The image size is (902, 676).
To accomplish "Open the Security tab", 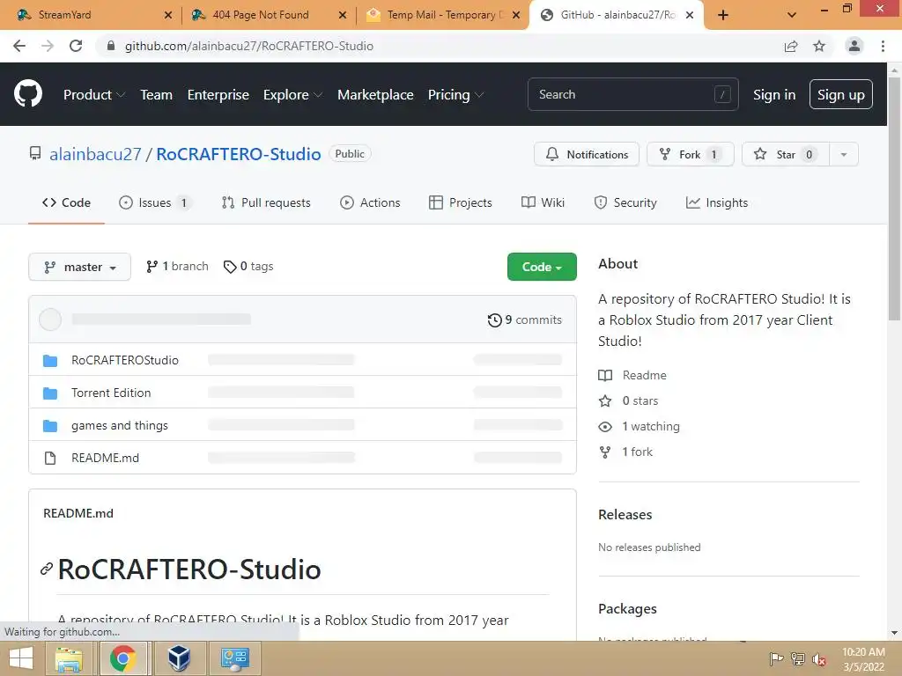I will (625, 203).
